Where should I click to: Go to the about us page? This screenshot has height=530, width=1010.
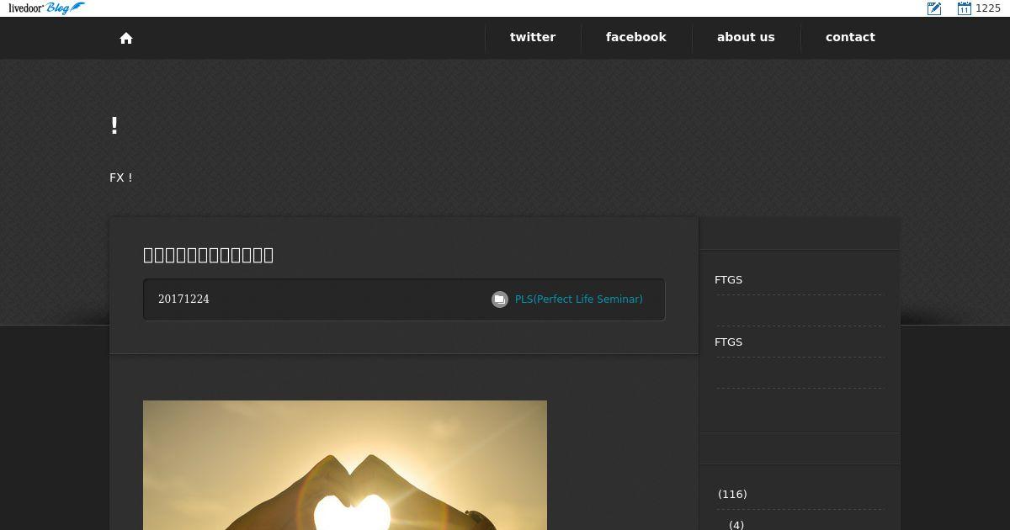click(746, 37)
